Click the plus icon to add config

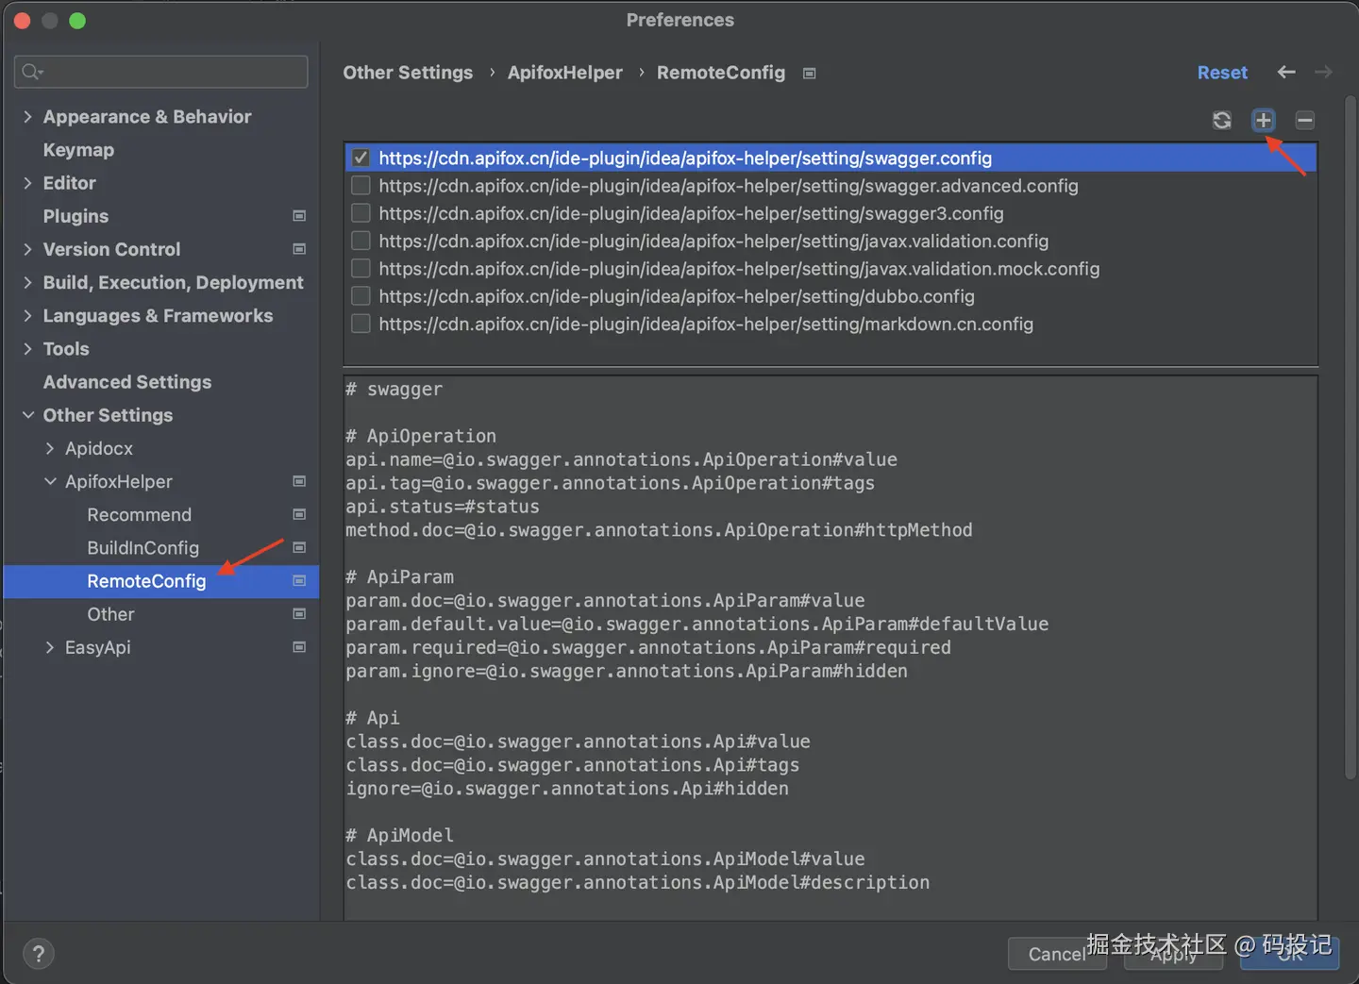1263,120
